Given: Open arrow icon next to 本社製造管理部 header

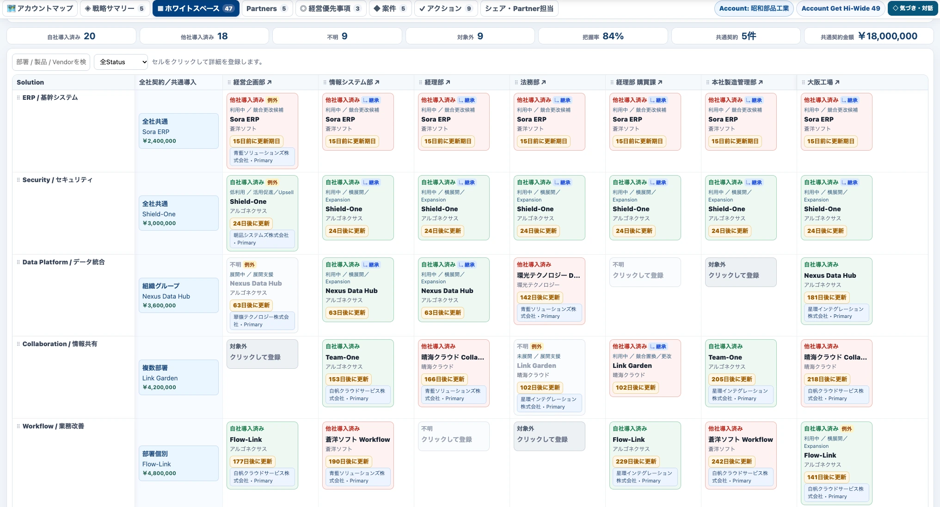Looking at the screenshot, I should pos(760,82).
